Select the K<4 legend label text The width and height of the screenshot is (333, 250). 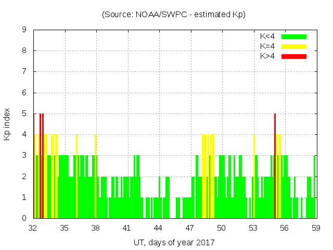click(x=268, y=36)
